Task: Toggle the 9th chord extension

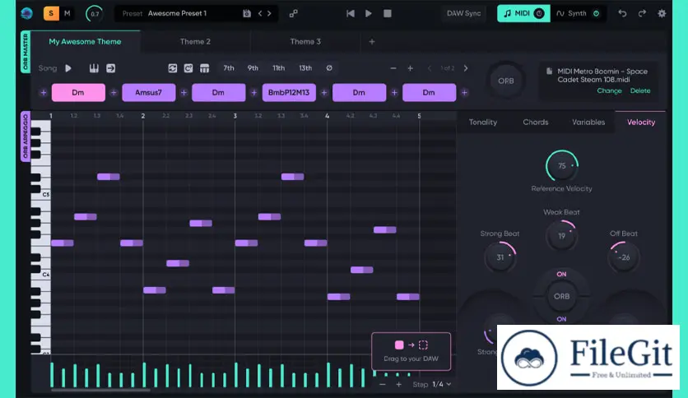Action: [253, 68]
